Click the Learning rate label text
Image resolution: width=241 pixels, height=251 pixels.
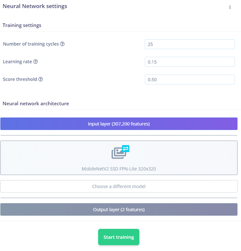point(17,62)
